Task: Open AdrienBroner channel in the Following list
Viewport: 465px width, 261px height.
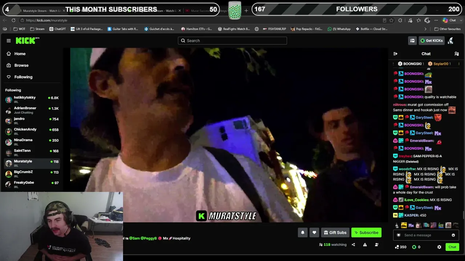Action: point(32,110)
